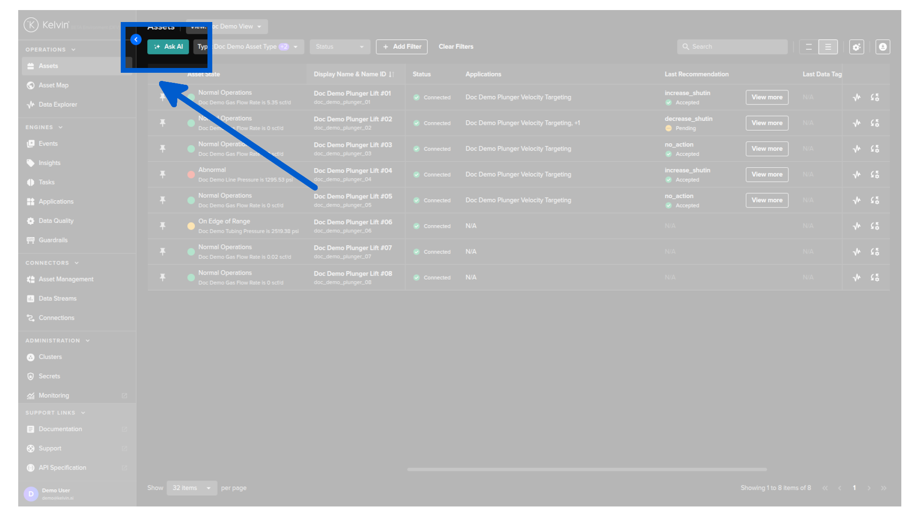Open the Demo User profile avatar
The image size is (920, 517).
[31, 494]
